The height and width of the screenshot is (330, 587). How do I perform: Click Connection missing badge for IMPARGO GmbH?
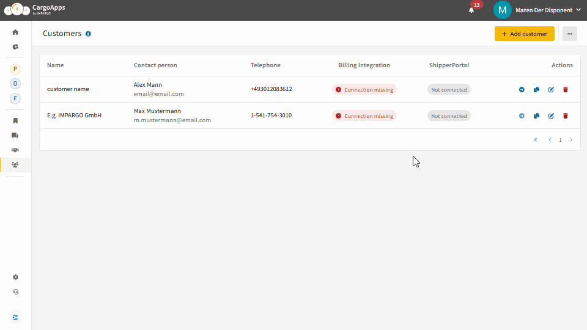click(364, 116)
